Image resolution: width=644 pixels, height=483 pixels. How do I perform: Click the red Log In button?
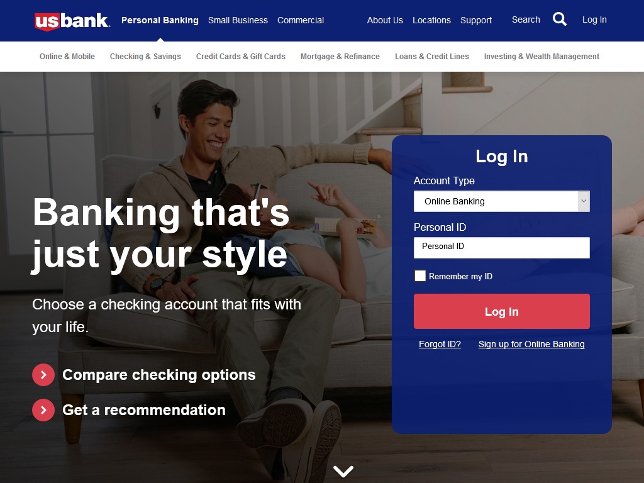[501, 311]
